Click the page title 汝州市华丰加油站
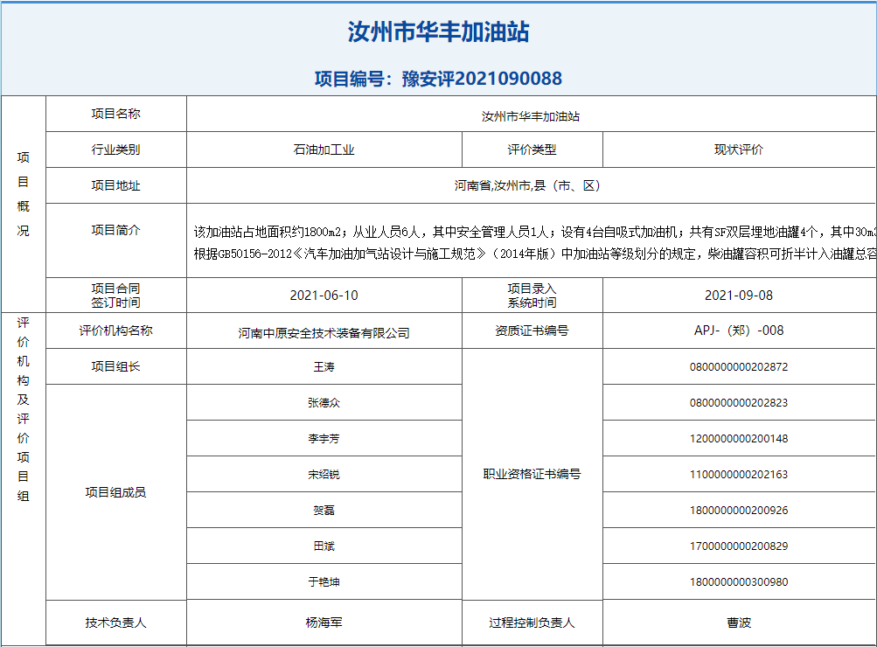The height and width of the screenshot is (647, 877). tap(438, 31)
